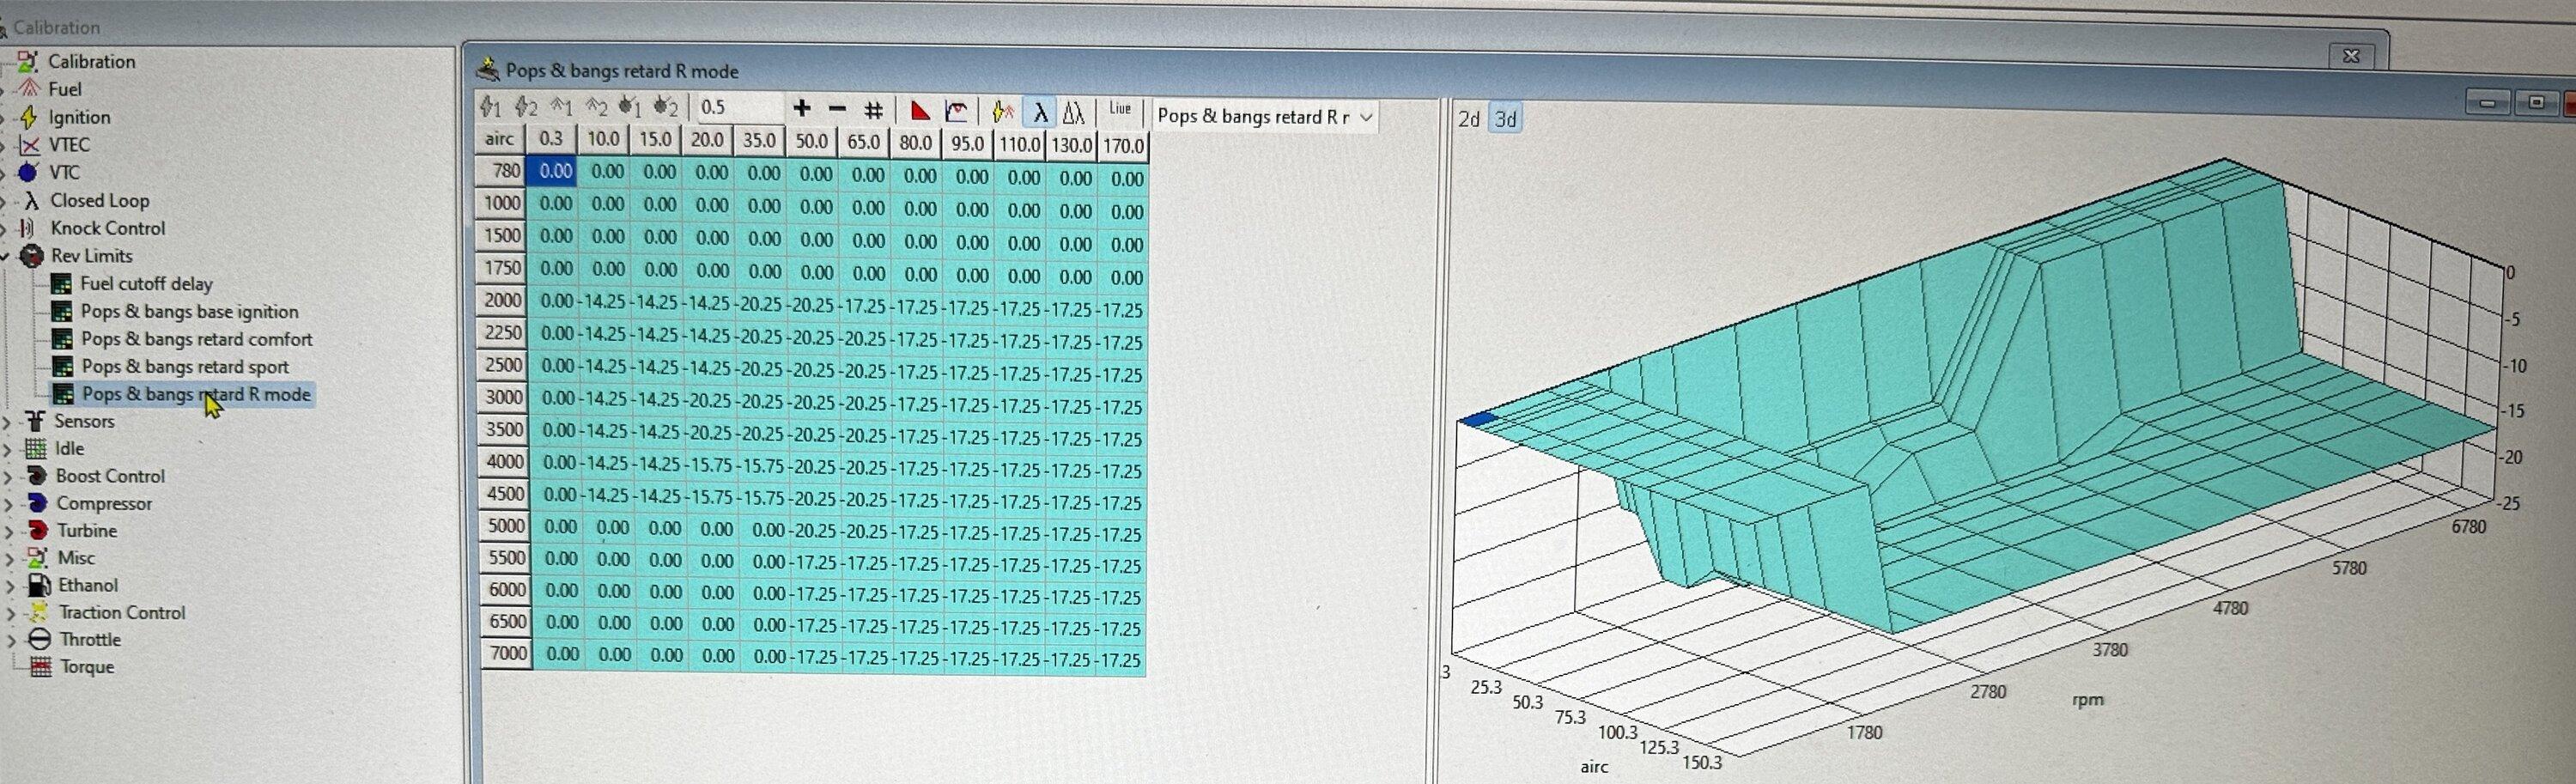2576x784 pixels.
Task: Click the minus decrement toolbar icon
Action: tap(837, 109)
